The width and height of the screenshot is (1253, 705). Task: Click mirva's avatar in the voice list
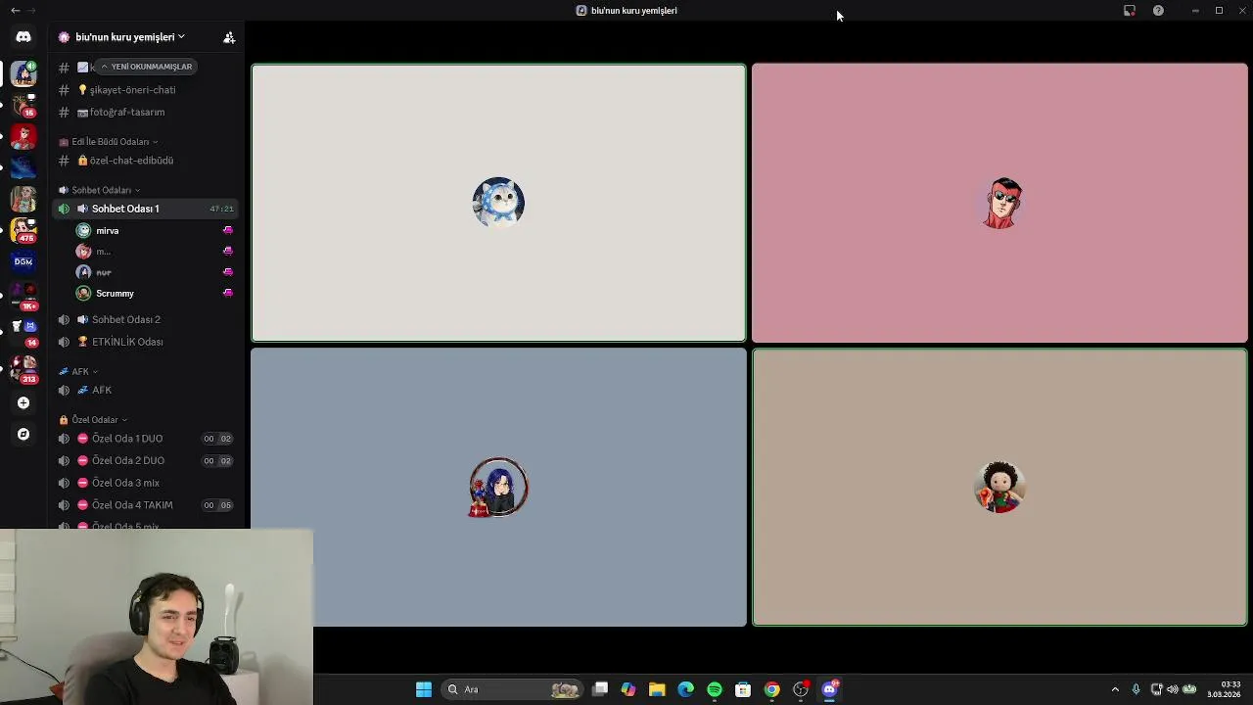coord(83,230)
